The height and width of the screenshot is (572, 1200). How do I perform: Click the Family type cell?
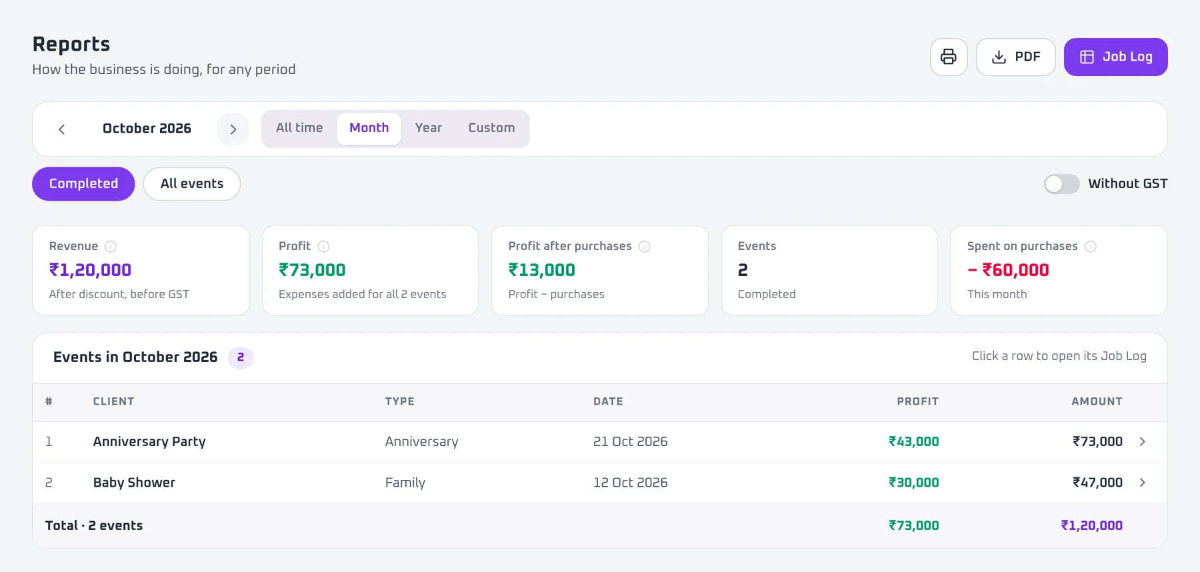pyautogui.click(x=405, y=483)
